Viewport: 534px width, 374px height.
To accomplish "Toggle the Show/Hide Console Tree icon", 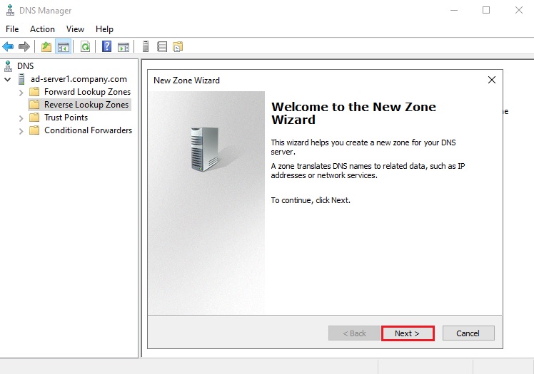I will click(x=64, y=47).
